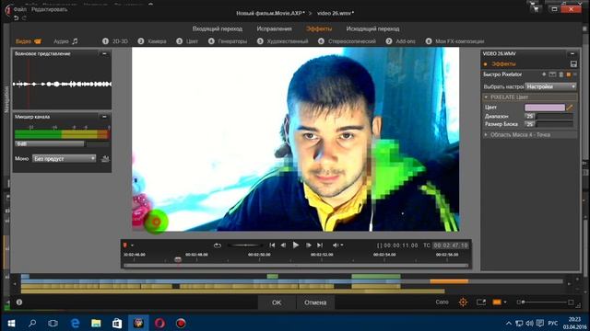Open the Редактировать menu
Image resolution: width=590 pixels, height=331 pixels.
pos(49,9)
